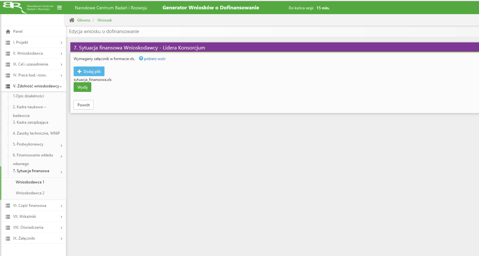
Task: Click list icon beside IX. Załączniki
Action: 8,238
